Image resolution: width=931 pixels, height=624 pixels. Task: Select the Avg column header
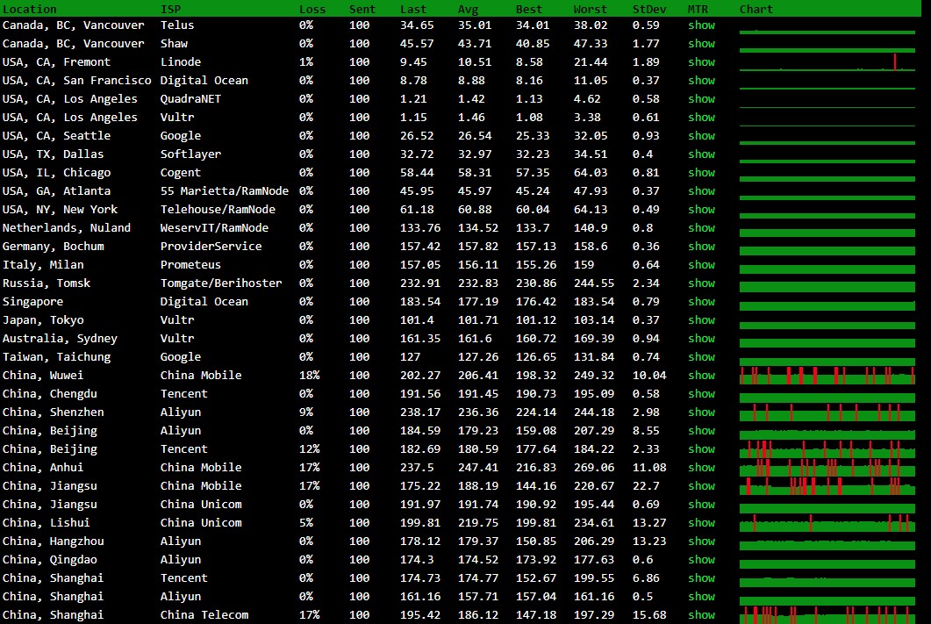click(469, 9)
